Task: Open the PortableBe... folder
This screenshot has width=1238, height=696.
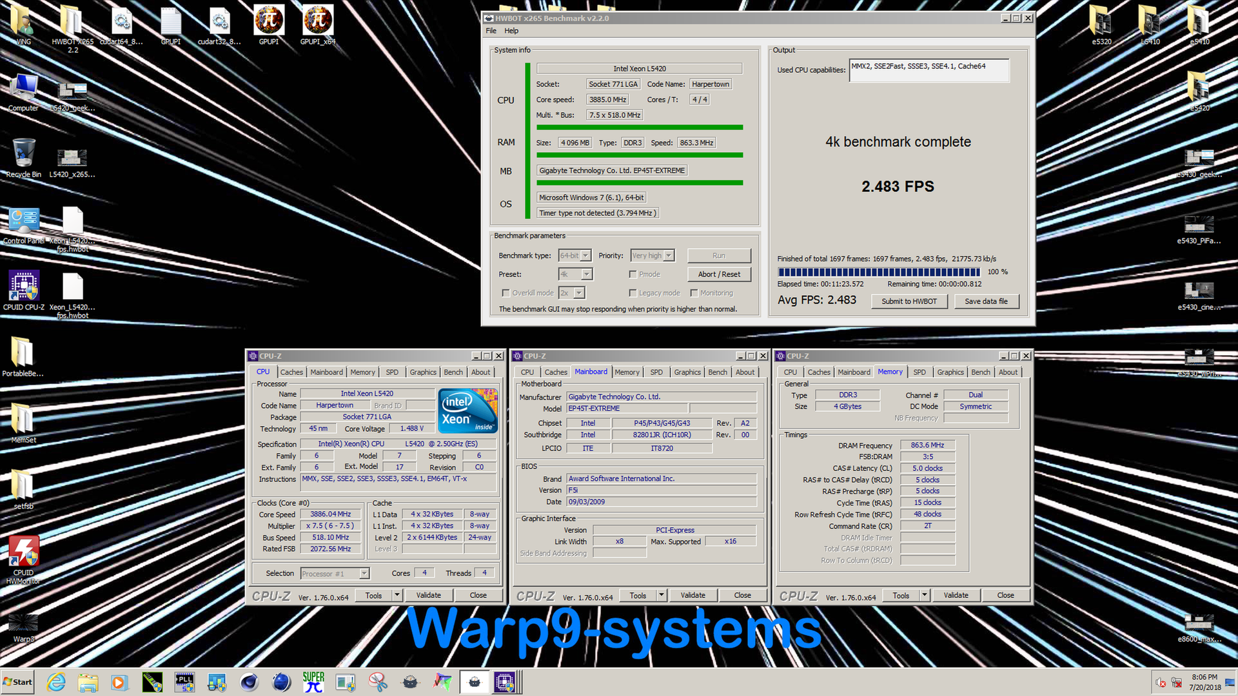Action: coord(23,357)
